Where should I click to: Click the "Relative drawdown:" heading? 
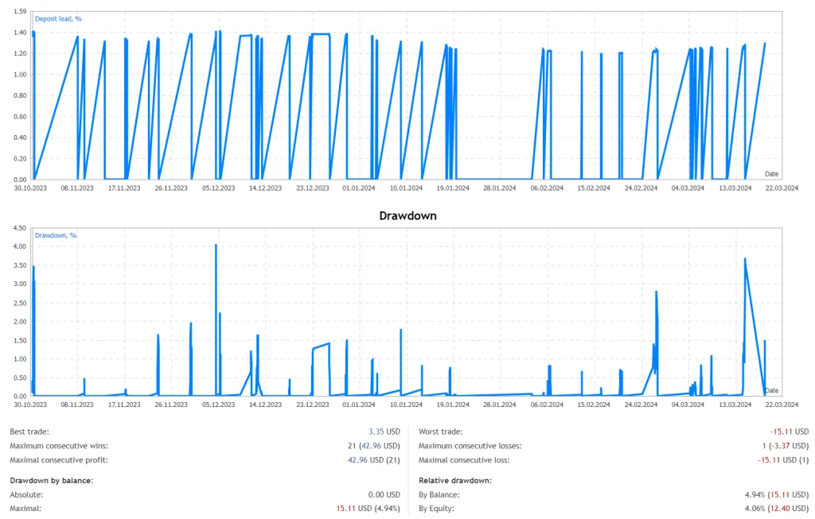coord(454,480)
